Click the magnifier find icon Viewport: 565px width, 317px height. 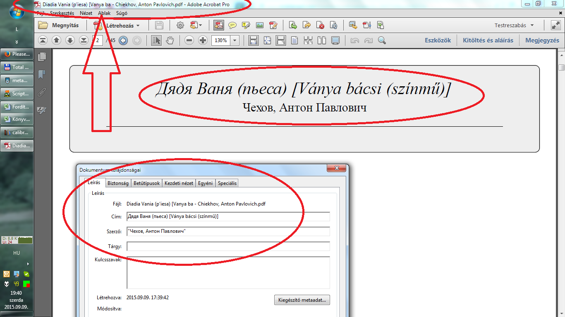382,40
